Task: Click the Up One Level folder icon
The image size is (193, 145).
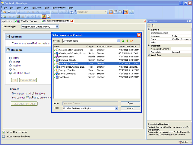Action: point(127,41)
